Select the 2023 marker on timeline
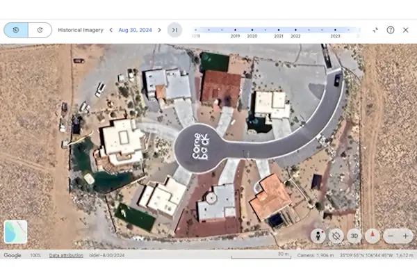The height and width of the screenshot is (278, 417). point(335,30)
